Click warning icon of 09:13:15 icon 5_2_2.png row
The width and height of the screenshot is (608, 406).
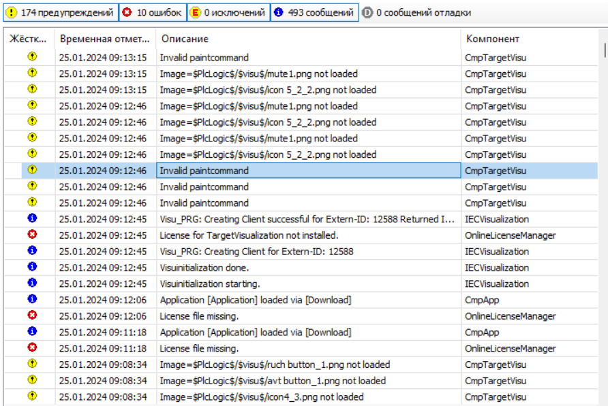32,89
